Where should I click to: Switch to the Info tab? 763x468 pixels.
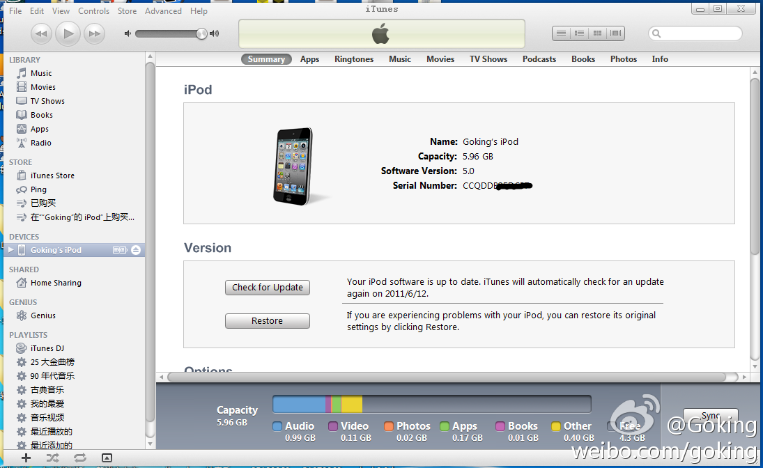pos(660,59)
